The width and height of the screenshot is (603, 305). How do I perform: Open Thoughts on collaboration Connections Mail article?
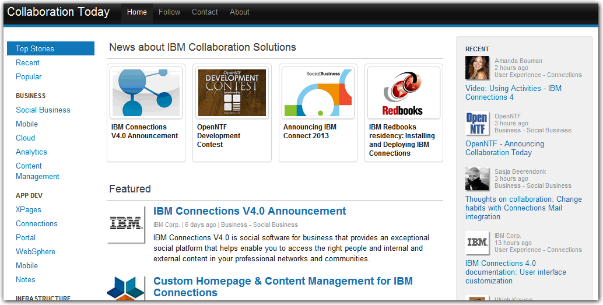click(523, 208)
